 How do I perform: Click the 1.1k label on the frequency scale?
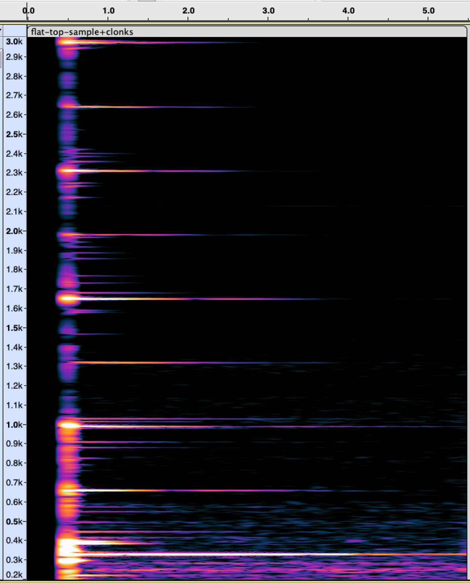14,405
